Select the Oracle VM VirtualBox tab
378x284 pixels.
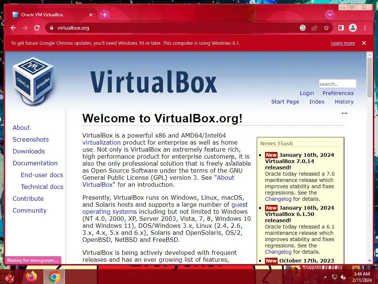(x=52, y=15)
